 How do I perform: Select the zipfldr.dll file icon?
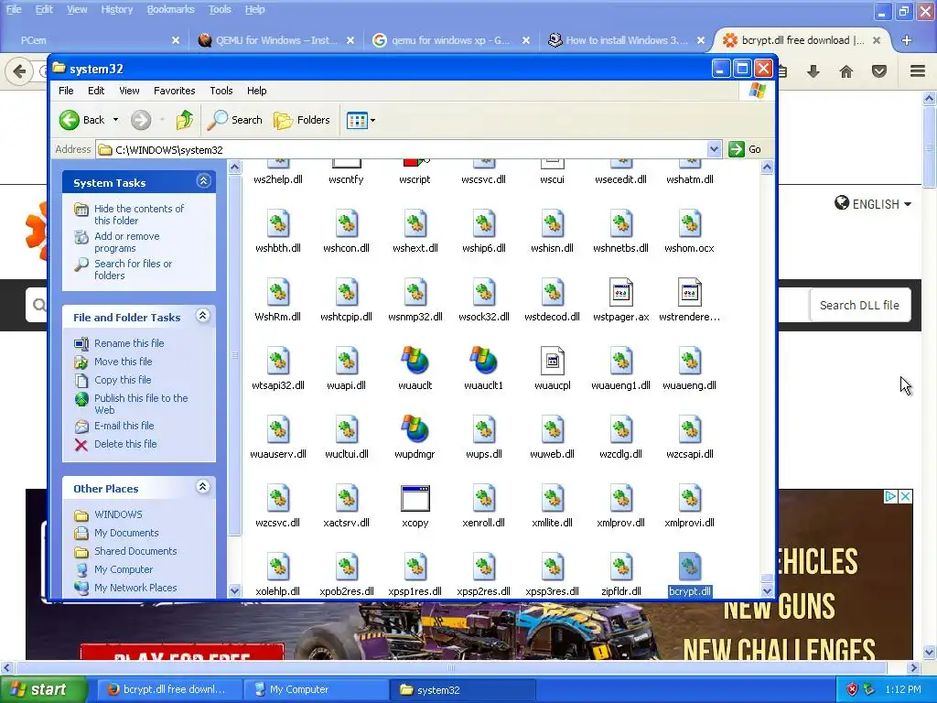coord(621,567)
